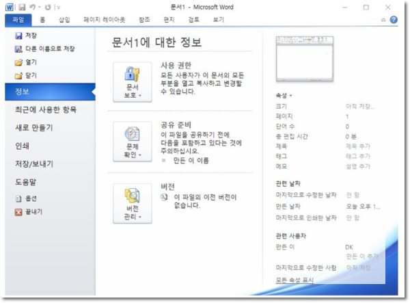Click the Redo icon in quick access toolbar
The width and height of the screenshot is (410, 303).
pyautogui.click(x=48, y=7)
